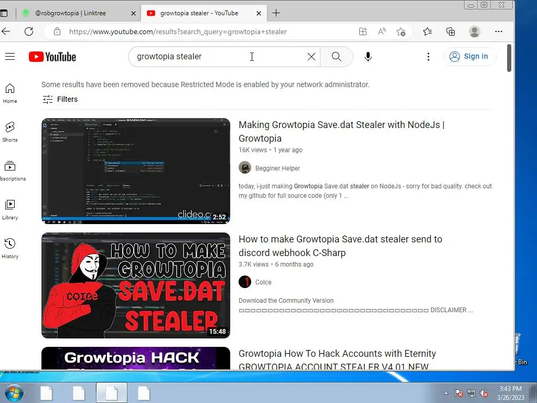Click the muted volume tray icon

(484, 394)
